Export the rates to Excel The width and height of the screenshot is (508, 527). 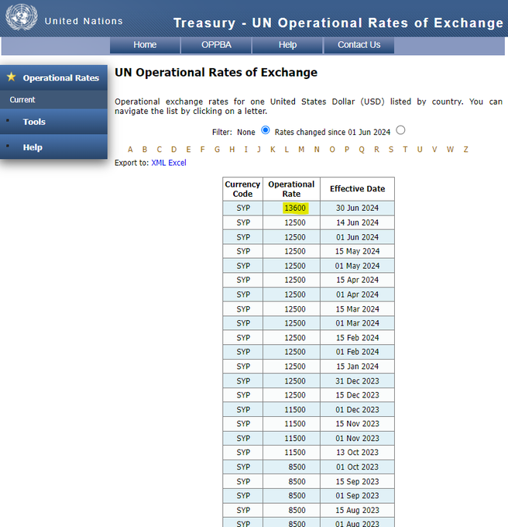click(177, 163)
